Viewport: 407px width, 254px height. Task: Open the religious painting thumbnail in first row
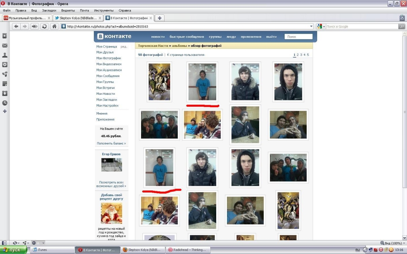point(159,82)
